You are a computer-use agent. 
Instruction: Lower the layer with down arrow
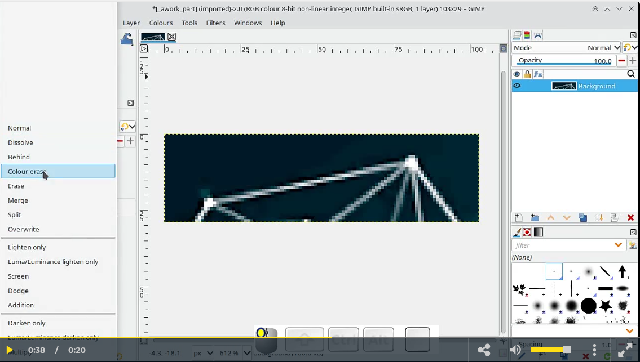point(567,218)
